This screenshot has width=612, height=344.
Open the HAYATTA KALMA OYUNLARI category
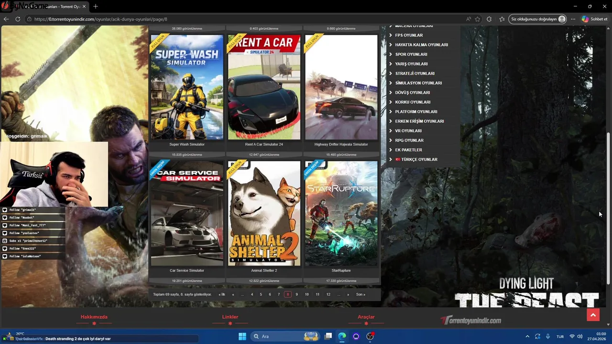(421, 45)
